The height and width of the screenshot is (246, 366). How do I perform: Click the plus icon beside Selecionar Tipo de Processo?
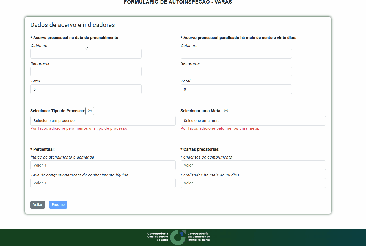[x=90, y=111]
